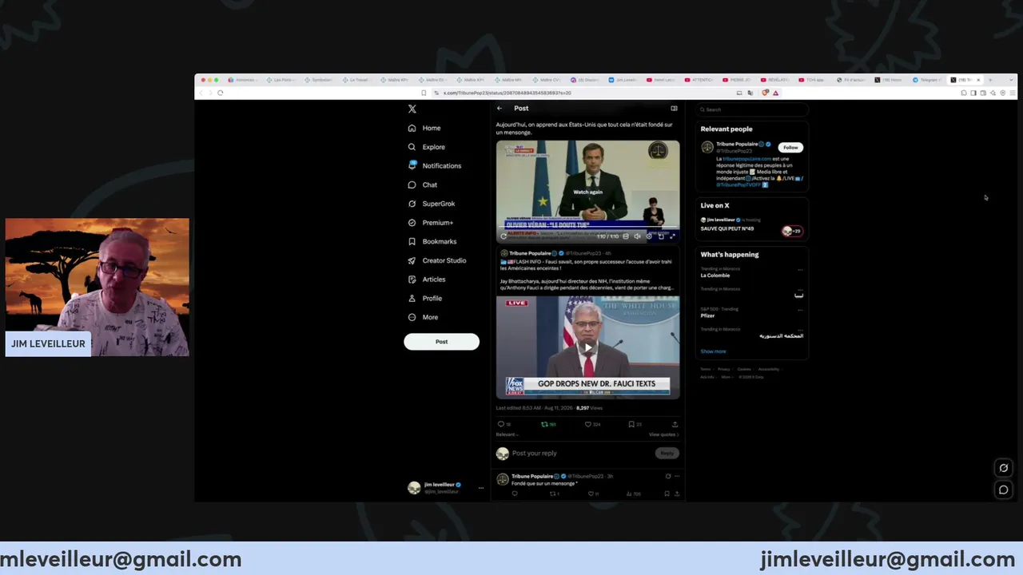Toggle picture-in-picture for the video

660,236
